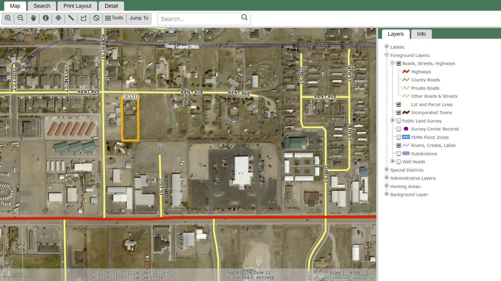
Task: Collapse the Foreground Layers group
Action: click(386, 55)
